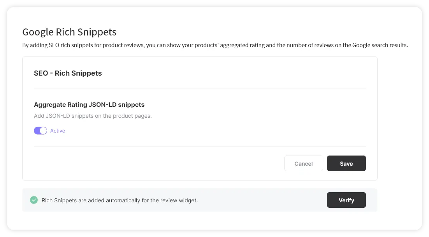Viewport: 429px width, 237px height.
Task: Click the Rich Snippets added automatically message
Action: (x=120, y=200)
